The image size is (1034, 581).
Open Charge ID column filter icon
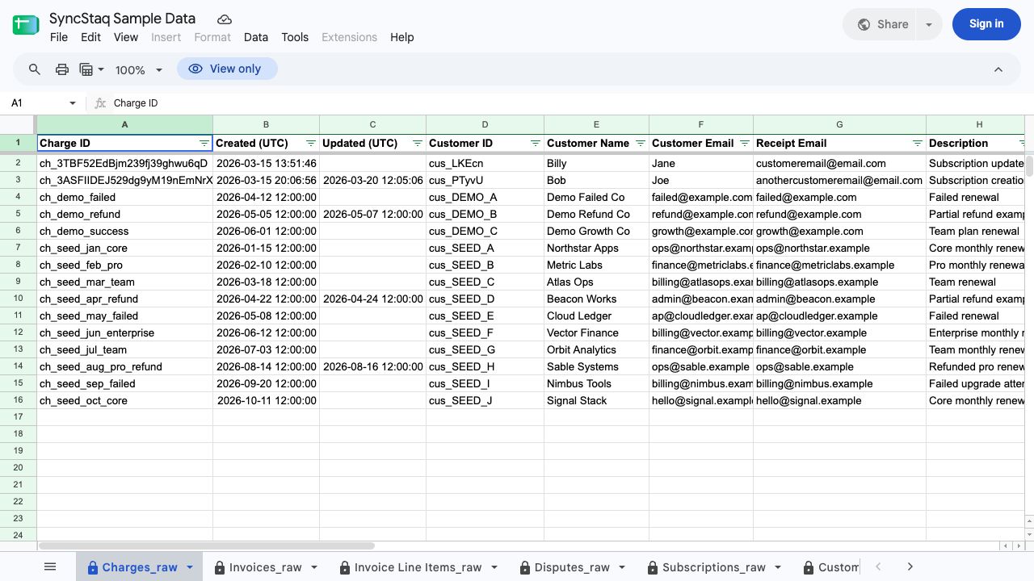pyautogui.click(x=204, y=143)
